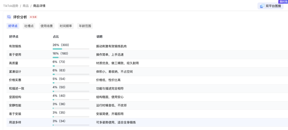
Task: Go to 商品 breadcrumb link
Action: 26,6
